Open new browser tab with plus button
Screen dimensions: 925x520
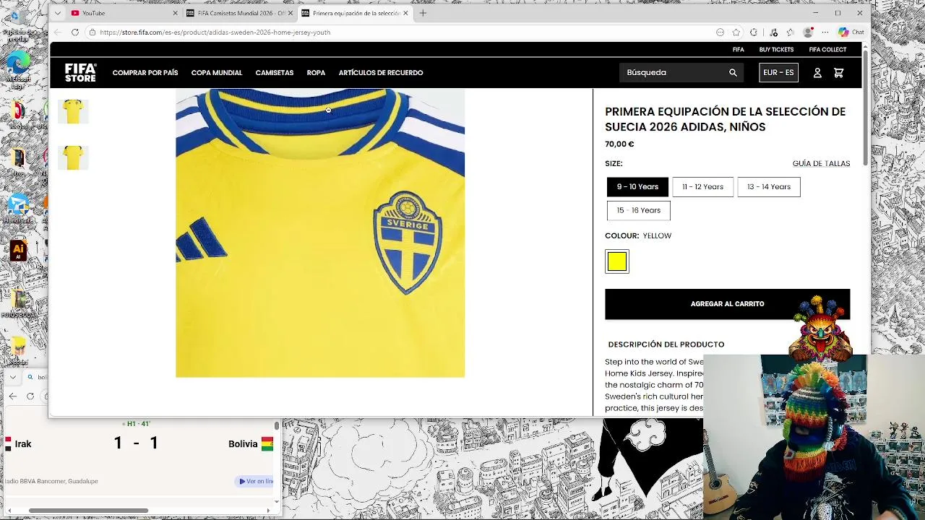[423, 13]
